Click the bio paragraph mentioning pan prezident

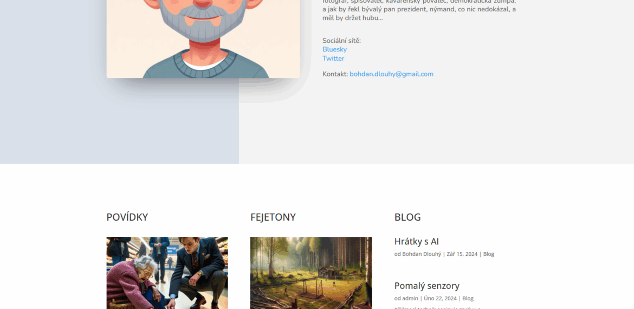point(419,11)
